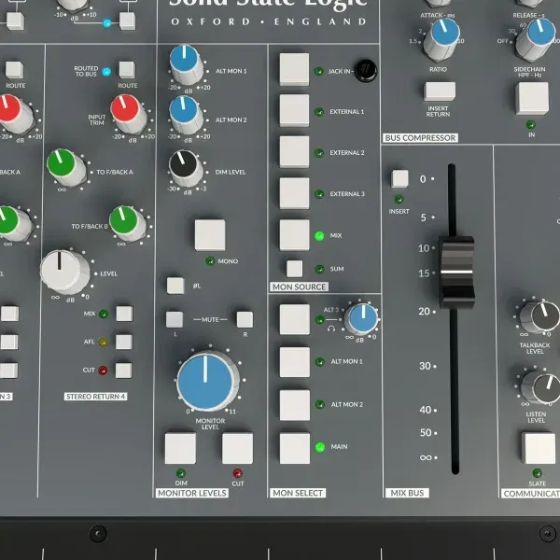560x560 pixels.
Task: Engage the CUT button in Monitor Levels
Action: click(x=237, y=448)
